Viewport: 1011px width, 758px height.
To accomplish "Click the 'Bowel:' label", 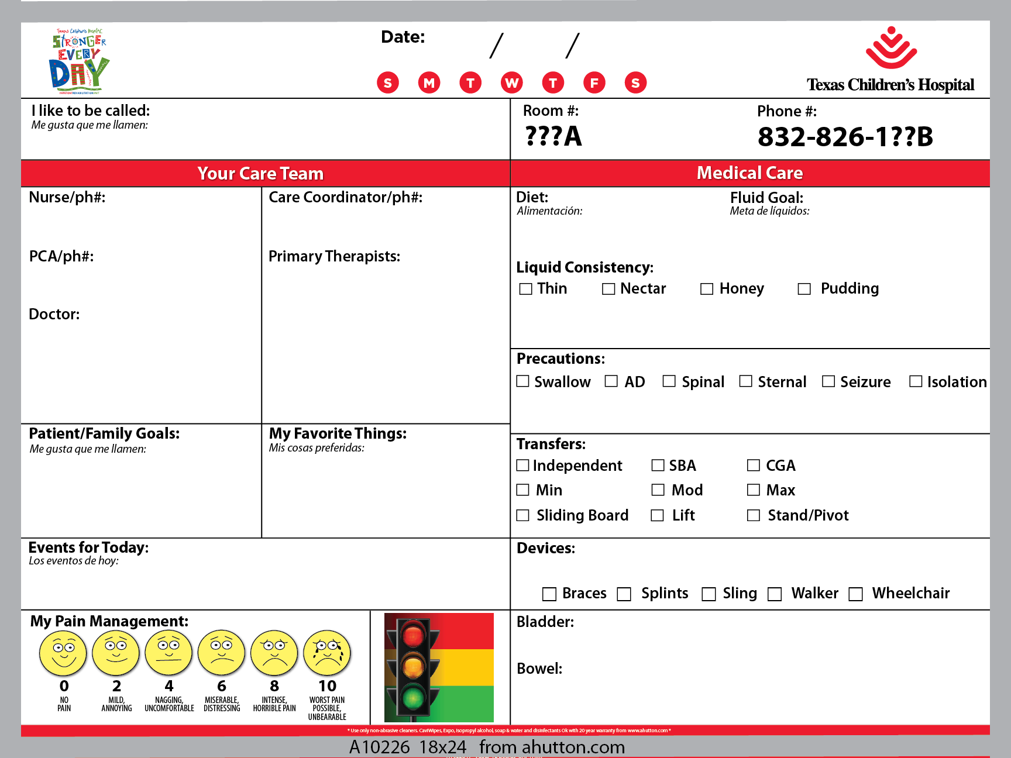I will tap(539, 669).
